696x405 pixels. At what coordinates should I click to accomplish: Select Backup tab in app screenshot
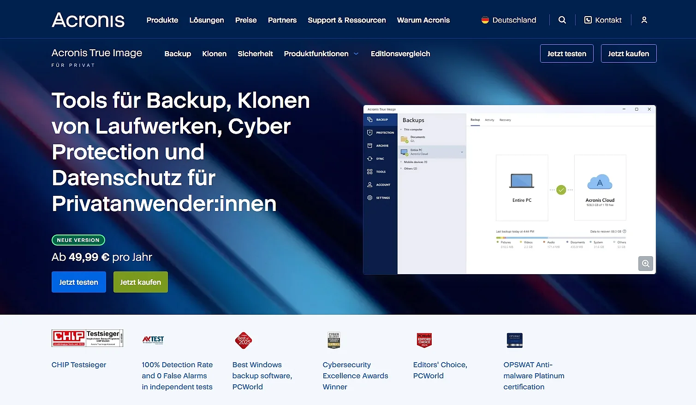(x=475, y=120)
